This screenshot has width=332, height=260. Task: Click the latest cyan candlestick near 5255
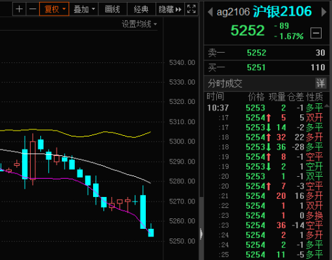point(151,233)
